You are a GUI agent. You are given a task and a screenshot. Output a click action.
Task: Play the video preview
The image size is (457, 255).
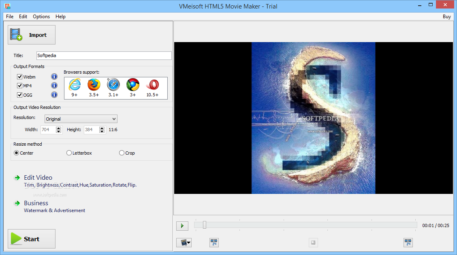182,226
